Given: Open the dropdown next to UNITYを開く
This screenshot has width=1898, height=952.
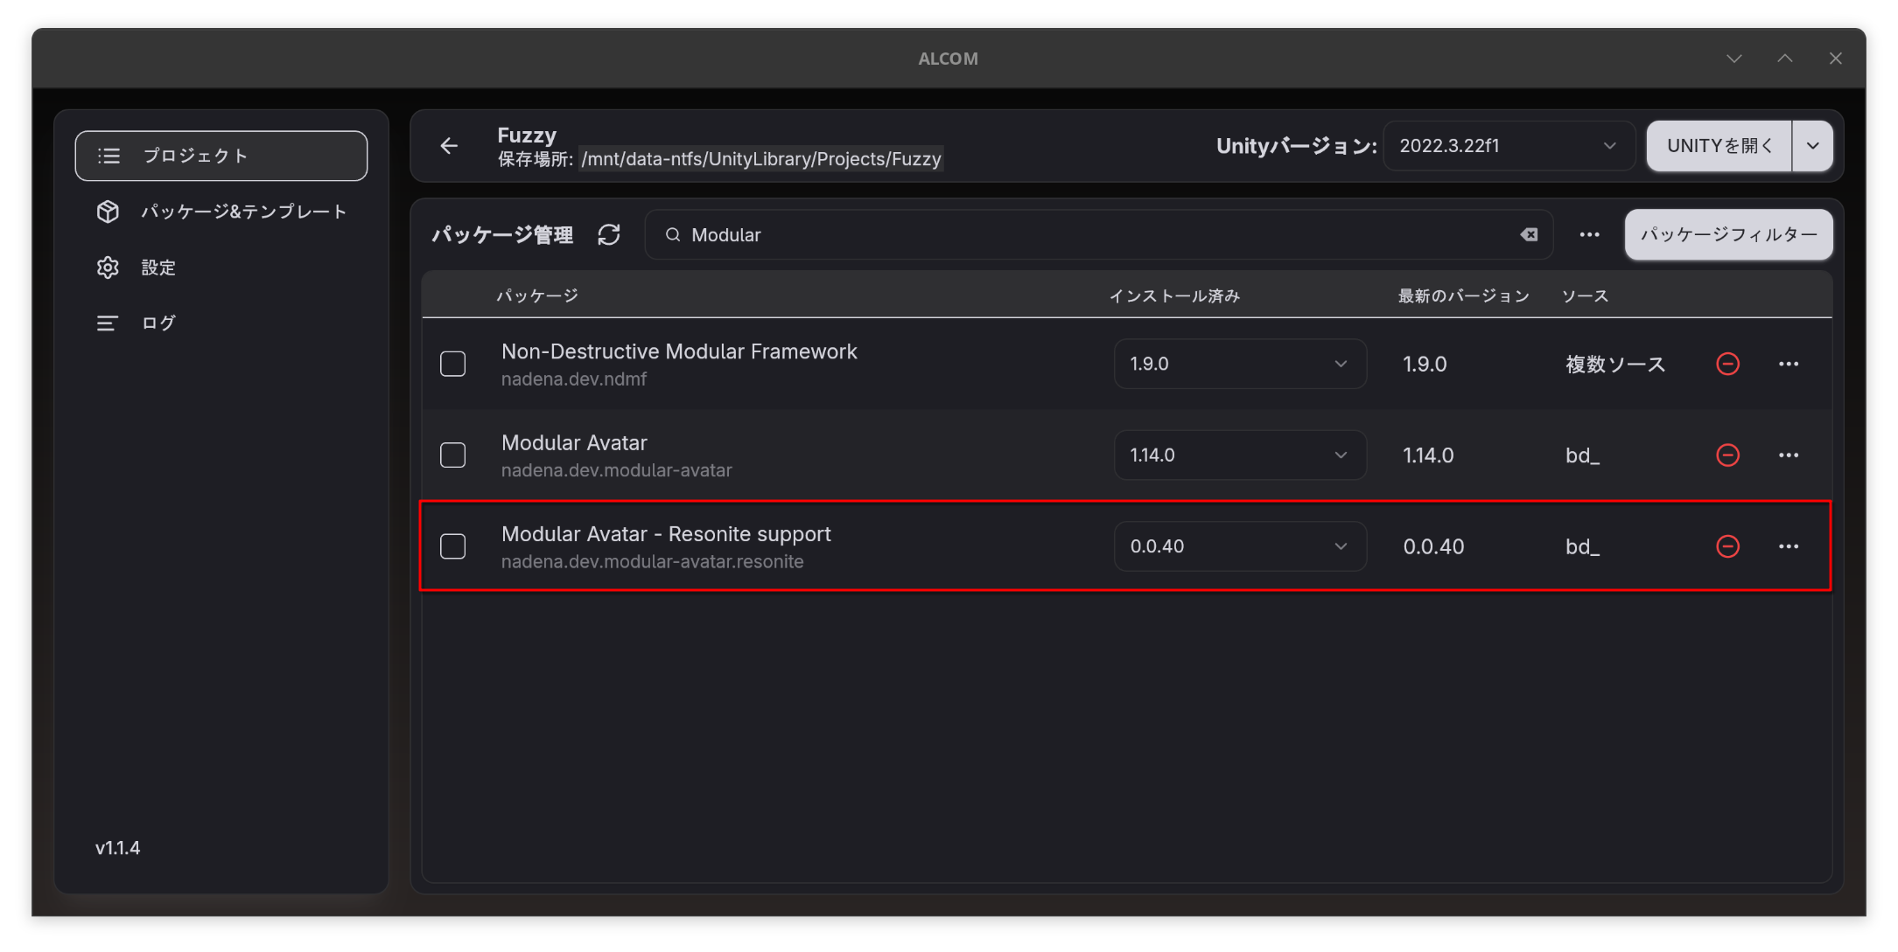Looking at the screenshot, I should [x=1812, y=145].
